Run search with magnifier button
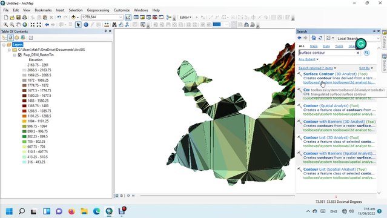This screenshot has width=387, height=218. 366,53
